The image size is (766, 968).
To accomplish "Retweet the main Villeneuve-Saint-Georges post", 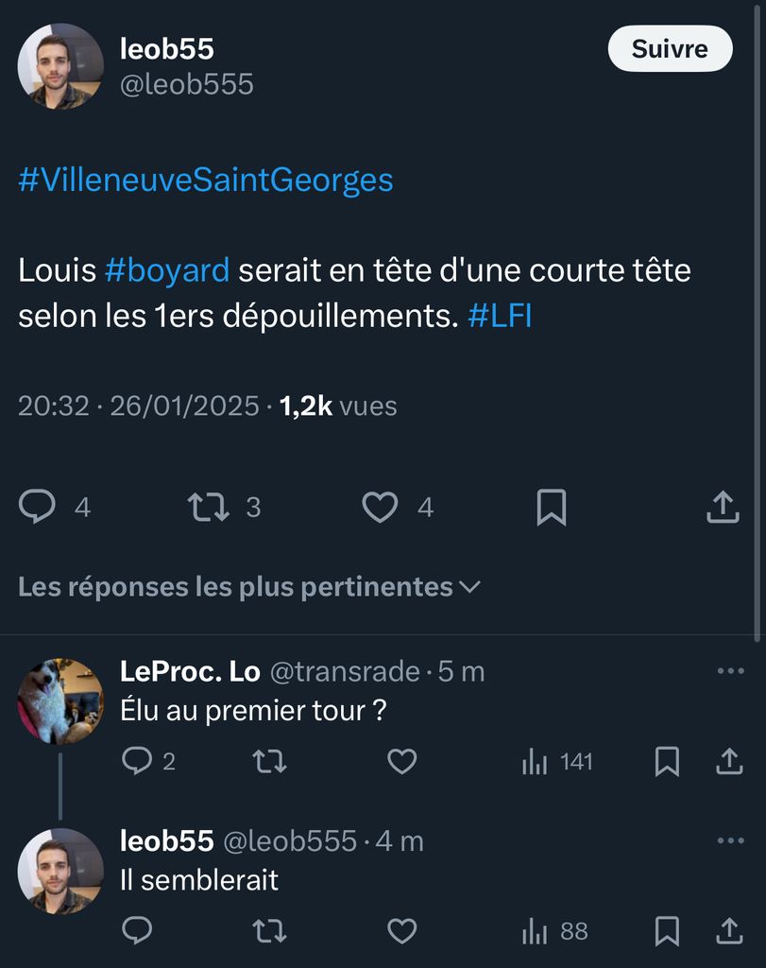I will 209,508.
